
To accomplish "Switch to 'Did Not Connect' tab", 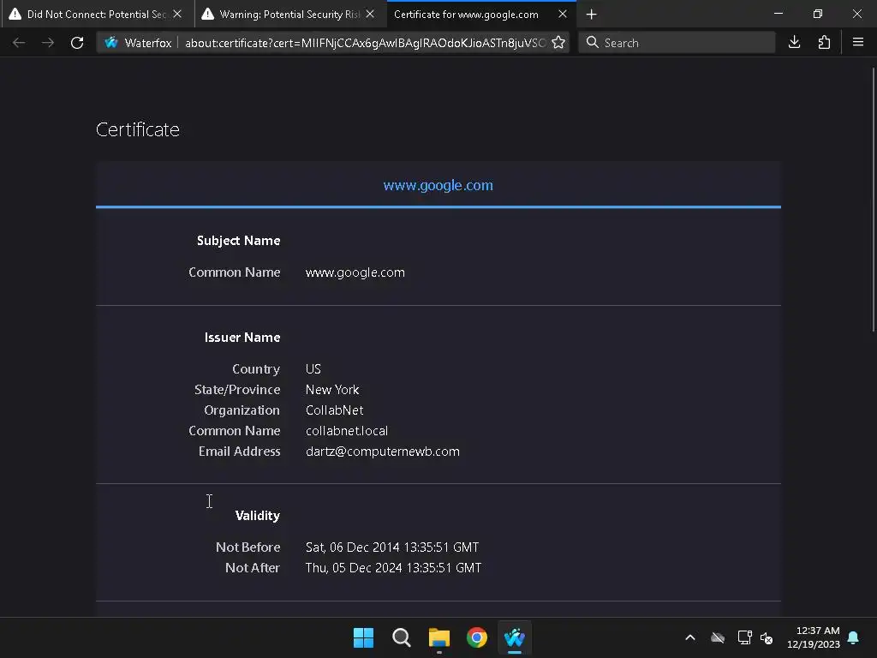I will coord(97,14).
